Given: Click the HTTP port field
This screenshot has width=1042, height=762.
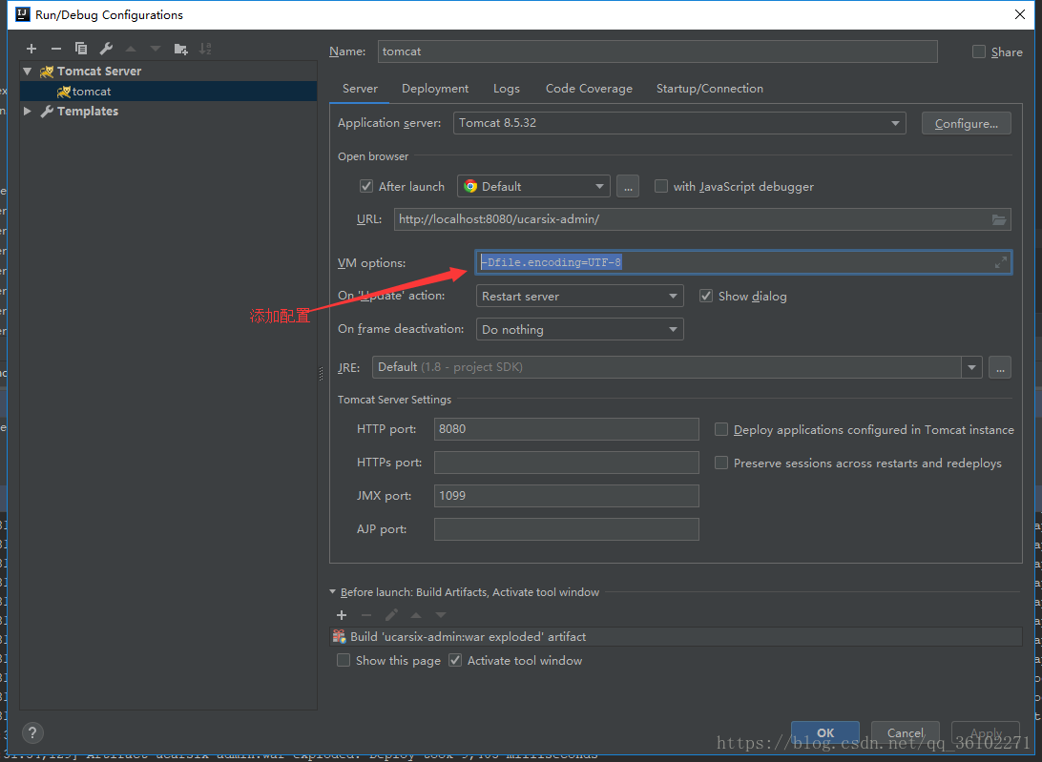Looking at the screenshot, I should pos(566,429).
